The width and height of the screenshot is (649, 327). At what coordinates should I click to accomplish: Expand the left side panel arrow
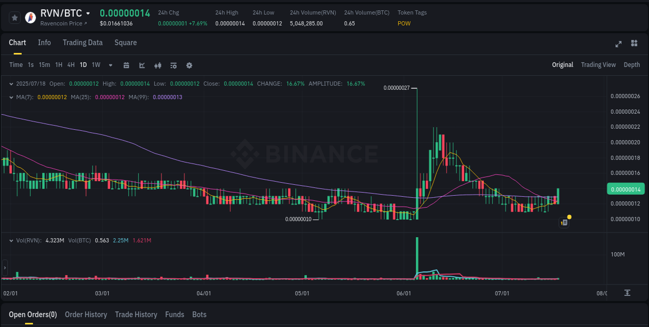click(5, 268)
